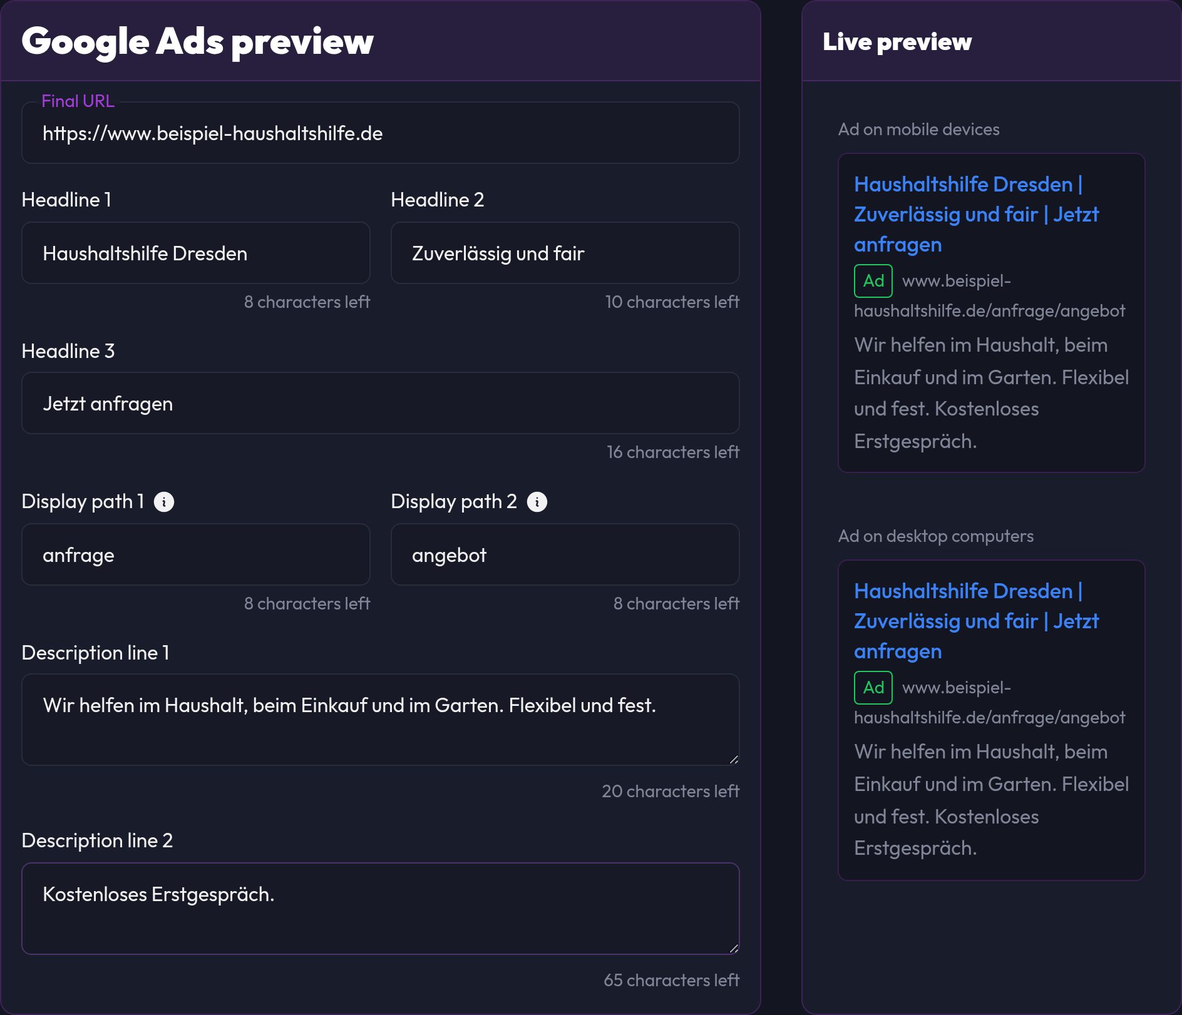The height and width of the screenshot is (1015, 1182).
Task: Click the Display path 2 'angebot' field
Action: coord(565,554)
